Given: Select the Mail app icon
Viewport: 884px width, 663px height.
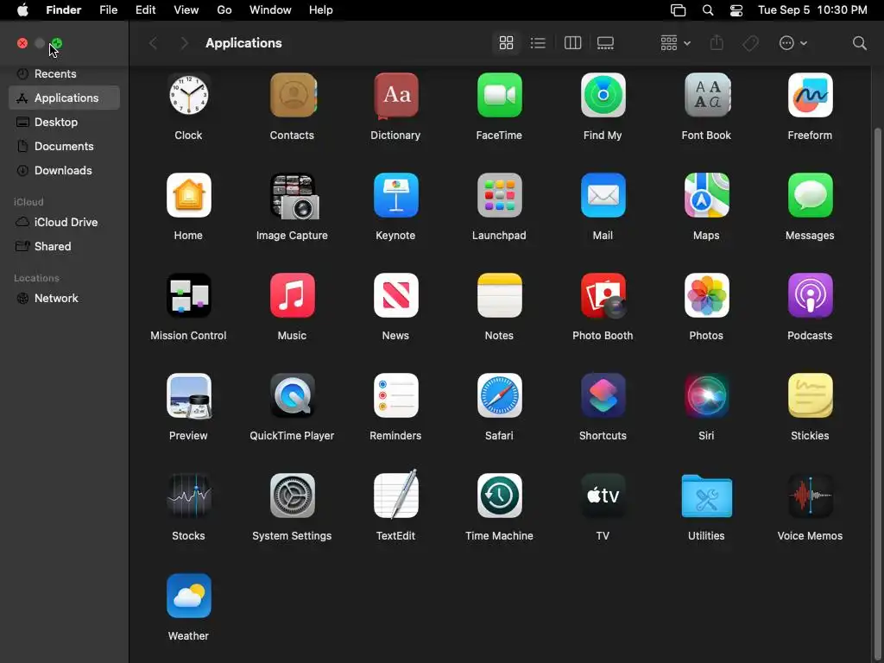Looking at the screenshot, I should [603, 195].
